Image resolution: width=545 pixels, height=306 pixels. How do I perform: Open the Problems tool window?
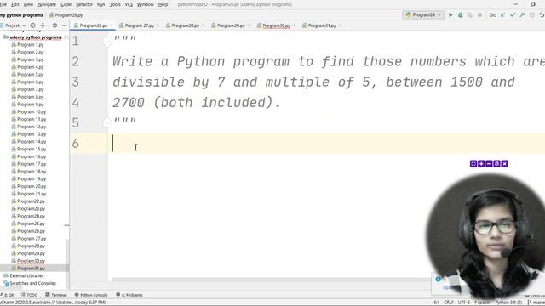(x=129, y=295)
